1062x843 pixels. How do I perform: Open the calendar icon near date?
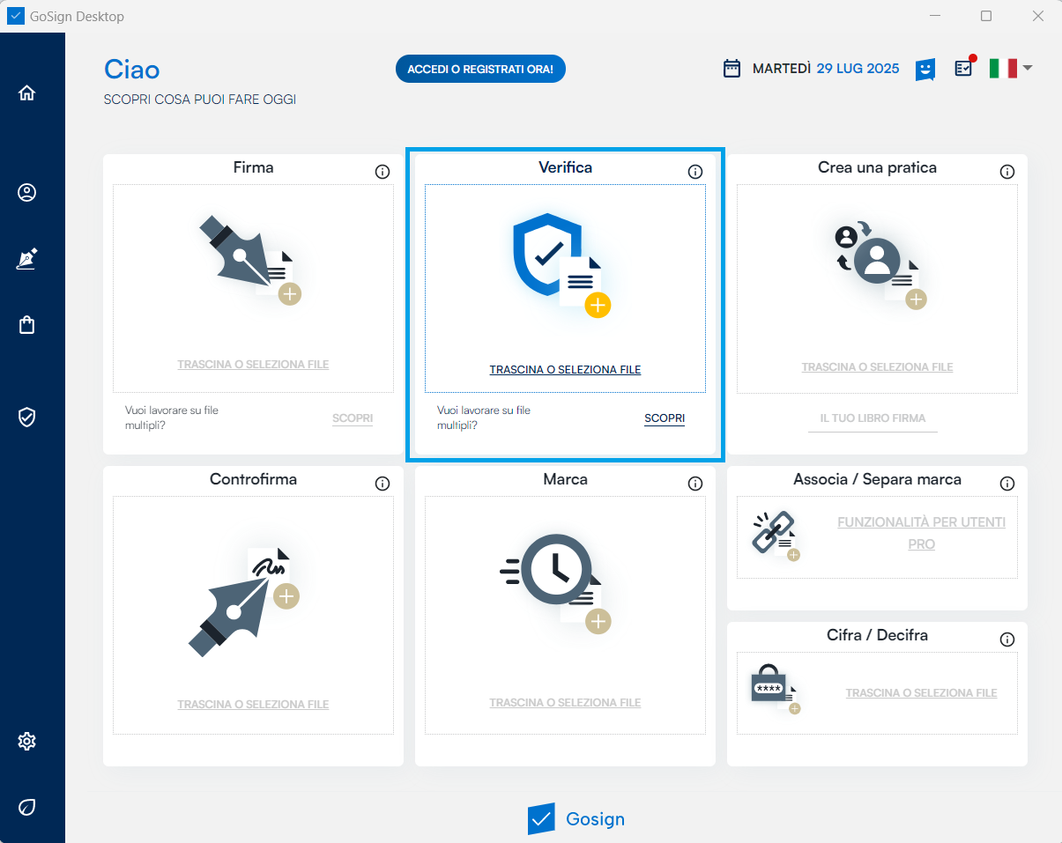732,69
